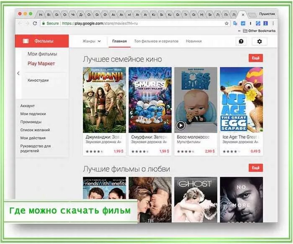The image size is (293, 244).
Task: Click the 1,99 $ price on Смурфики
Action: click(x=164, y=151)
